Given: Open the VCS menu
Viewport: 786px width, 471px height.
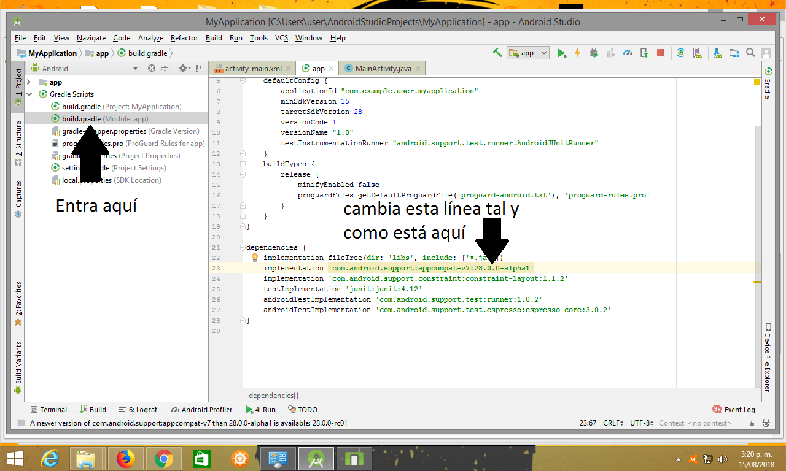Looking at the screenshot, I should (281, 38).
